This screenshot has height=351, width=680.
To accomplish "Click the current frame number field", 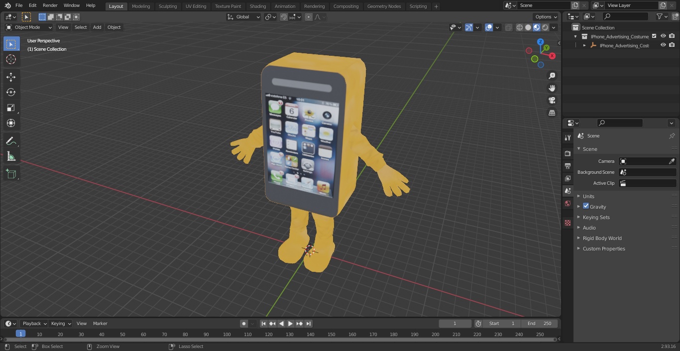I will pyautogui.click(x=454, y=324).
